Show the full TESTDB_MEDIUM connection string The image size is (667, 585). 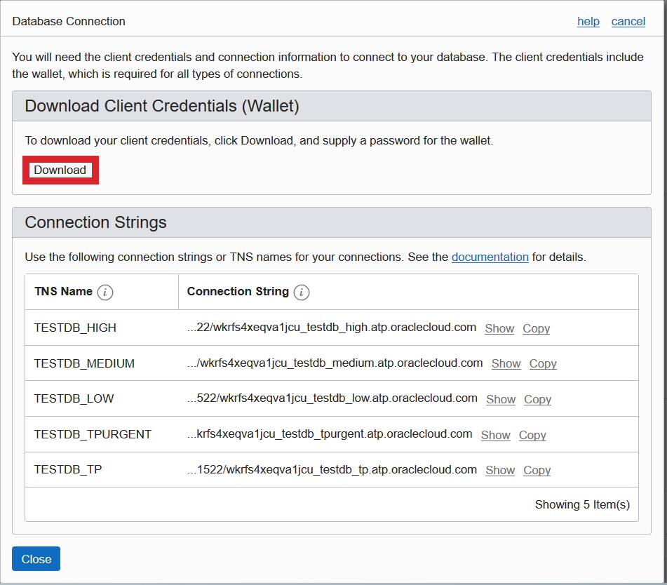506,363
